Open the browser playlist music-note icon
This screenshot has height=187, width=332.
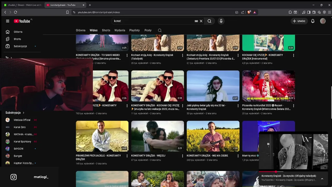pyautogui.click(x=304, y=12)
